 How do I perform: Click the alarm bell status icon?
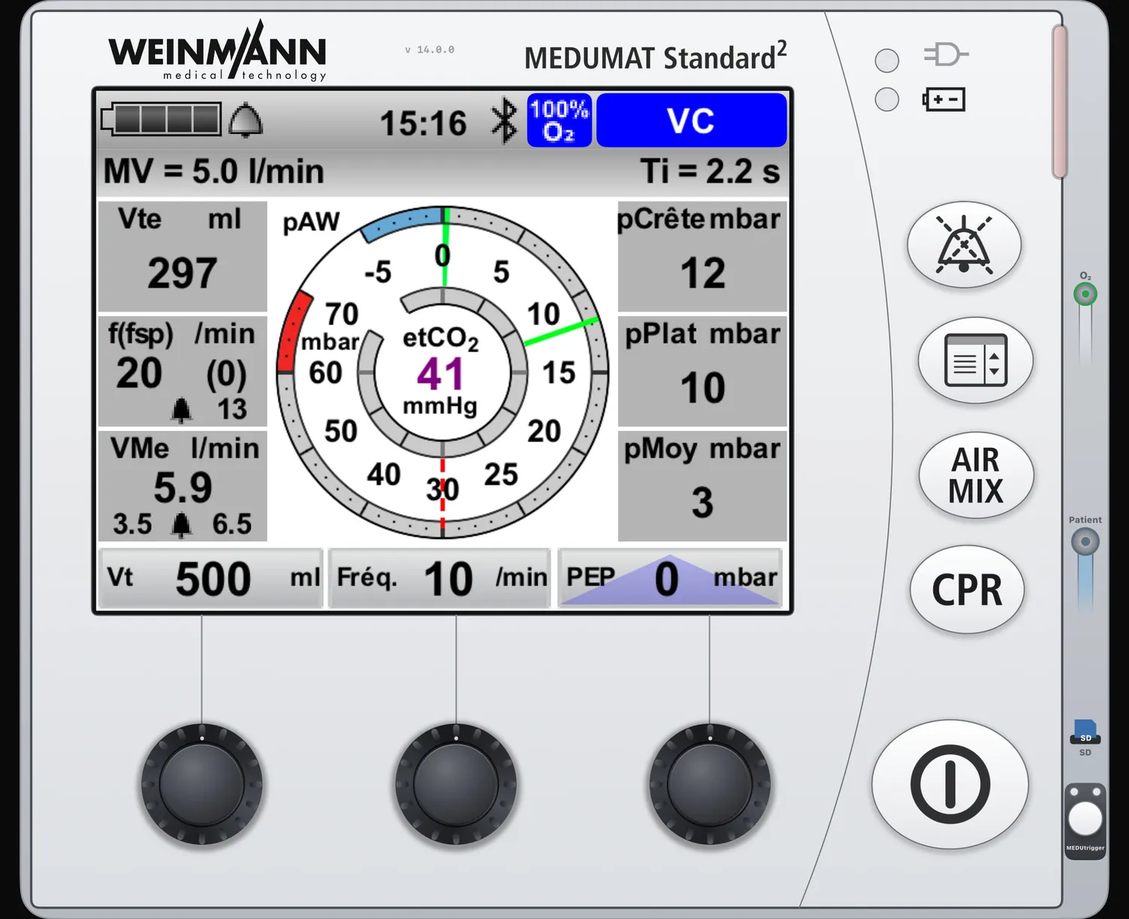[x=245, y=120]
